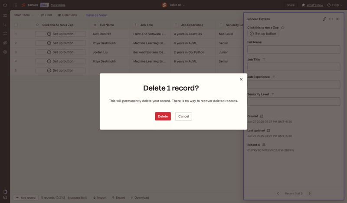This screenshot has width=347, height=203.
Task: Open the sidebar views grid icon
Action: pyautogui.click(x=5, y=16)
